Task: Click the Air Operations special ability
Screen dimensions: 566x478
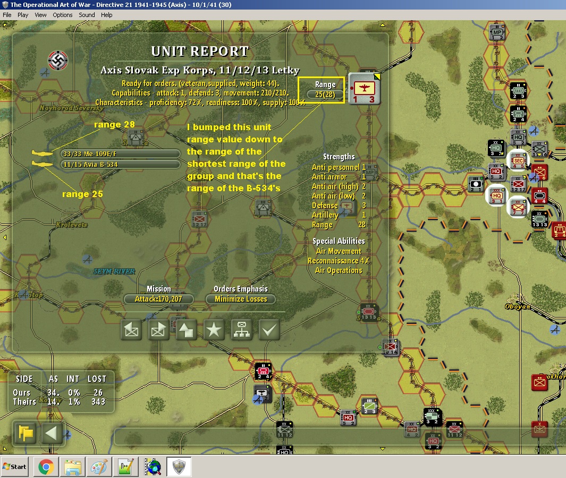Action: pyautogui.click(x=339, y=270)
